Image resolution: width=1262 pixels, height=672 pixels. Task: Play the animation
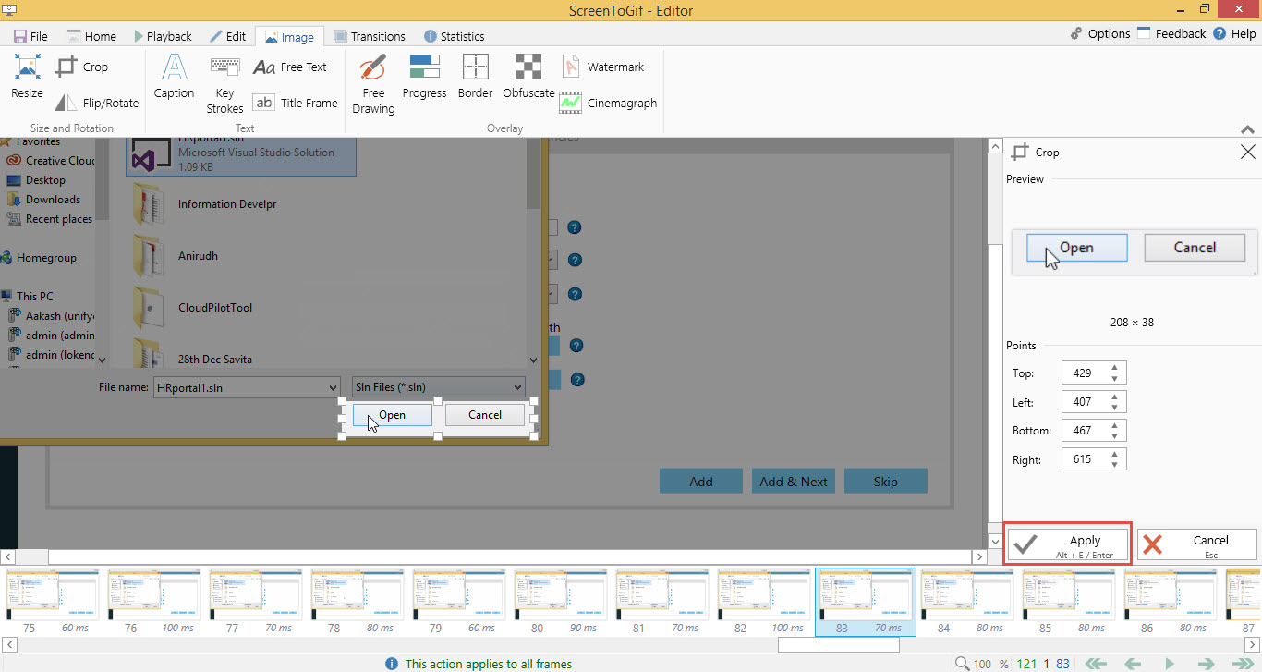click(x=1171, y=664)
